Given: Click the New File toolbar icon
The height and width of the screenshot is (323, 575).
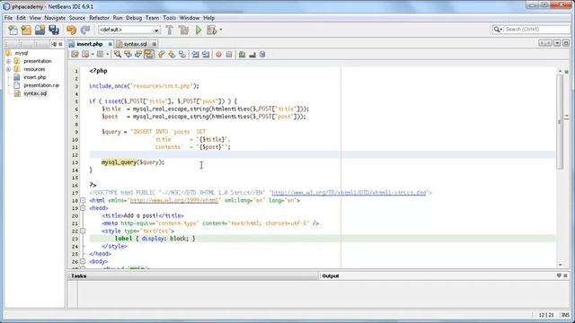Looking at the screenshot, I should click(x=13, y=30).
